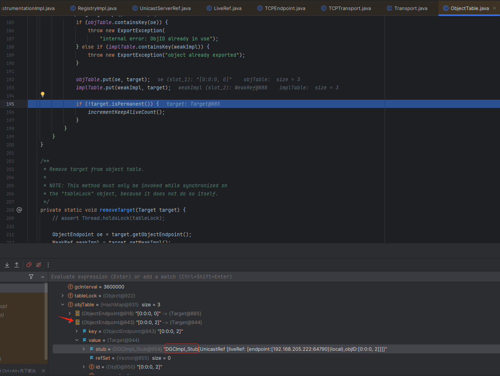Select ObjectEndpoint@943 map entry row
Image resolution: width=500 pixels, height=376 pixels.
(142, 322)
